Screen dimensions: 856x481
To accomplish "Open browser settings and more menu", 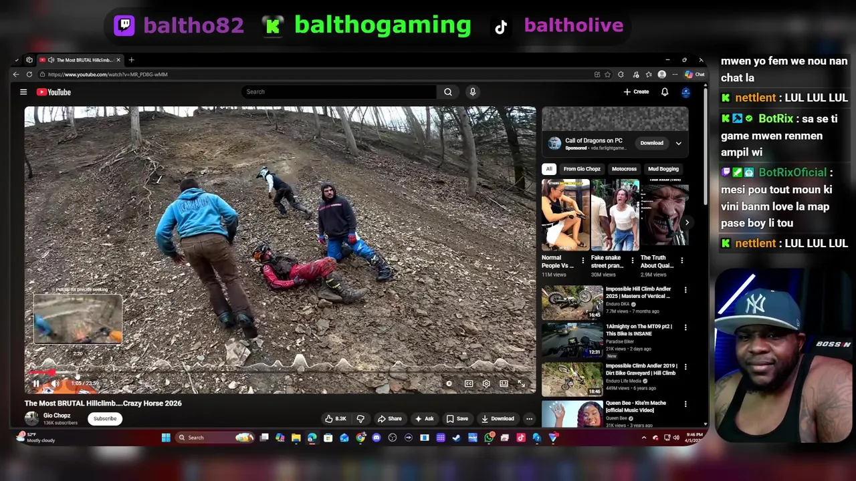I will point(675,74).
